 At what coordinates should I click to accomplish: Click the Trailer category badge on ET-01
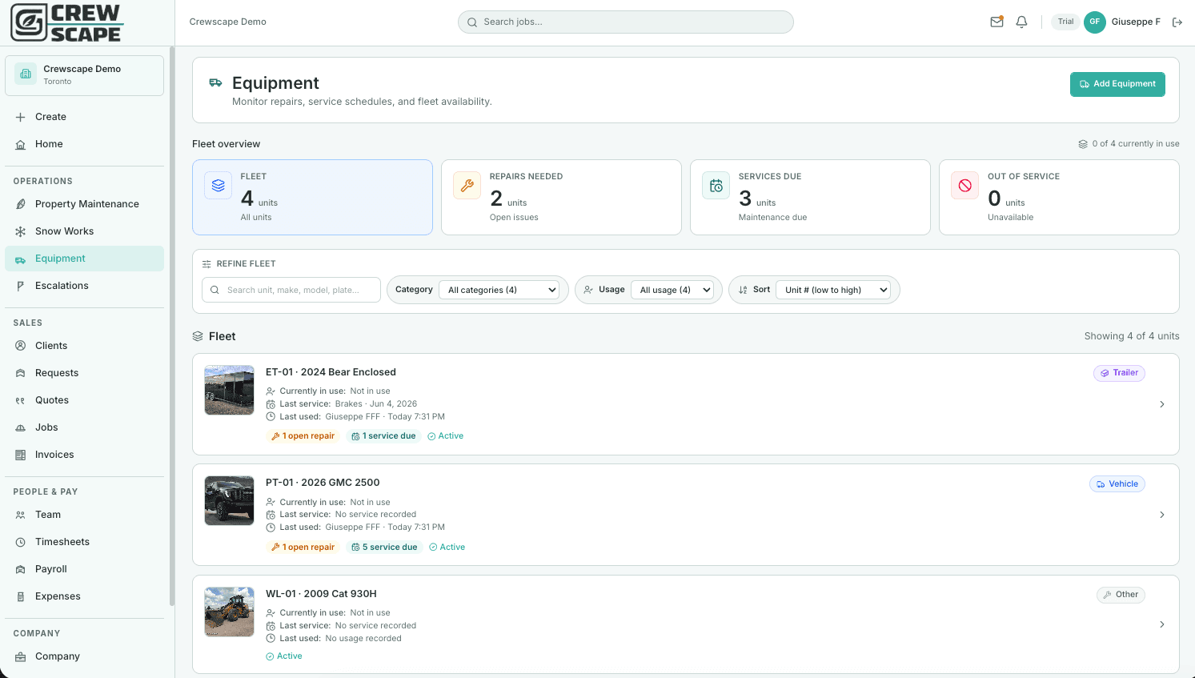coord(1119,373)
